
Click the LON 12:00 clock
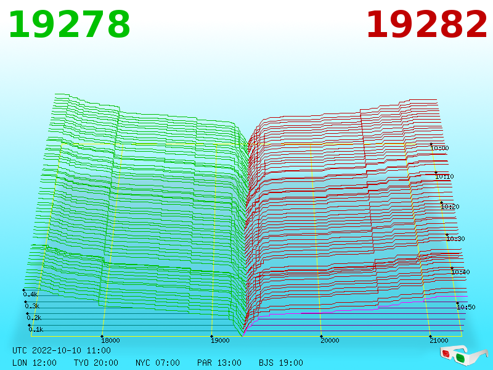tap(35, 363)
